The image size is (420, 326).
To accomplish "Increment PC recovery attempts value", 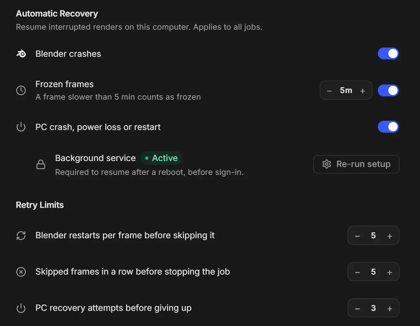I will tap(390, 309).
